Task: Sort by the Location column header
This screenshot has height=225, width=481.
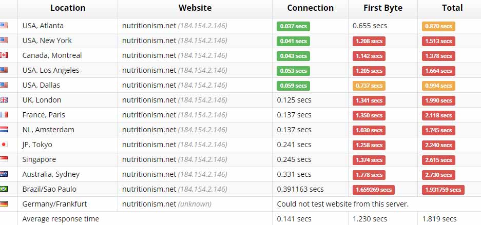Action: point(68,8)
